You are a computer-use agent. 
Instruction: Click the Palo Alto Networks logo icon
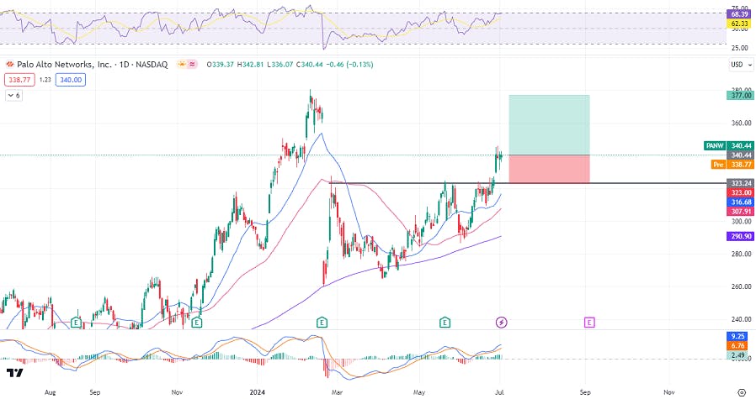9,64
